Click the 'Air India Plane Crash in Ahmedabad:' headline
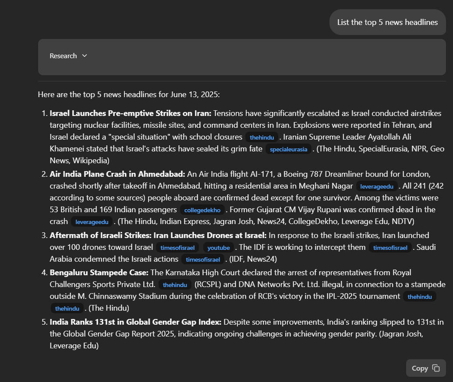This screenshot has width=453, height=382. (x=117, y=174)
